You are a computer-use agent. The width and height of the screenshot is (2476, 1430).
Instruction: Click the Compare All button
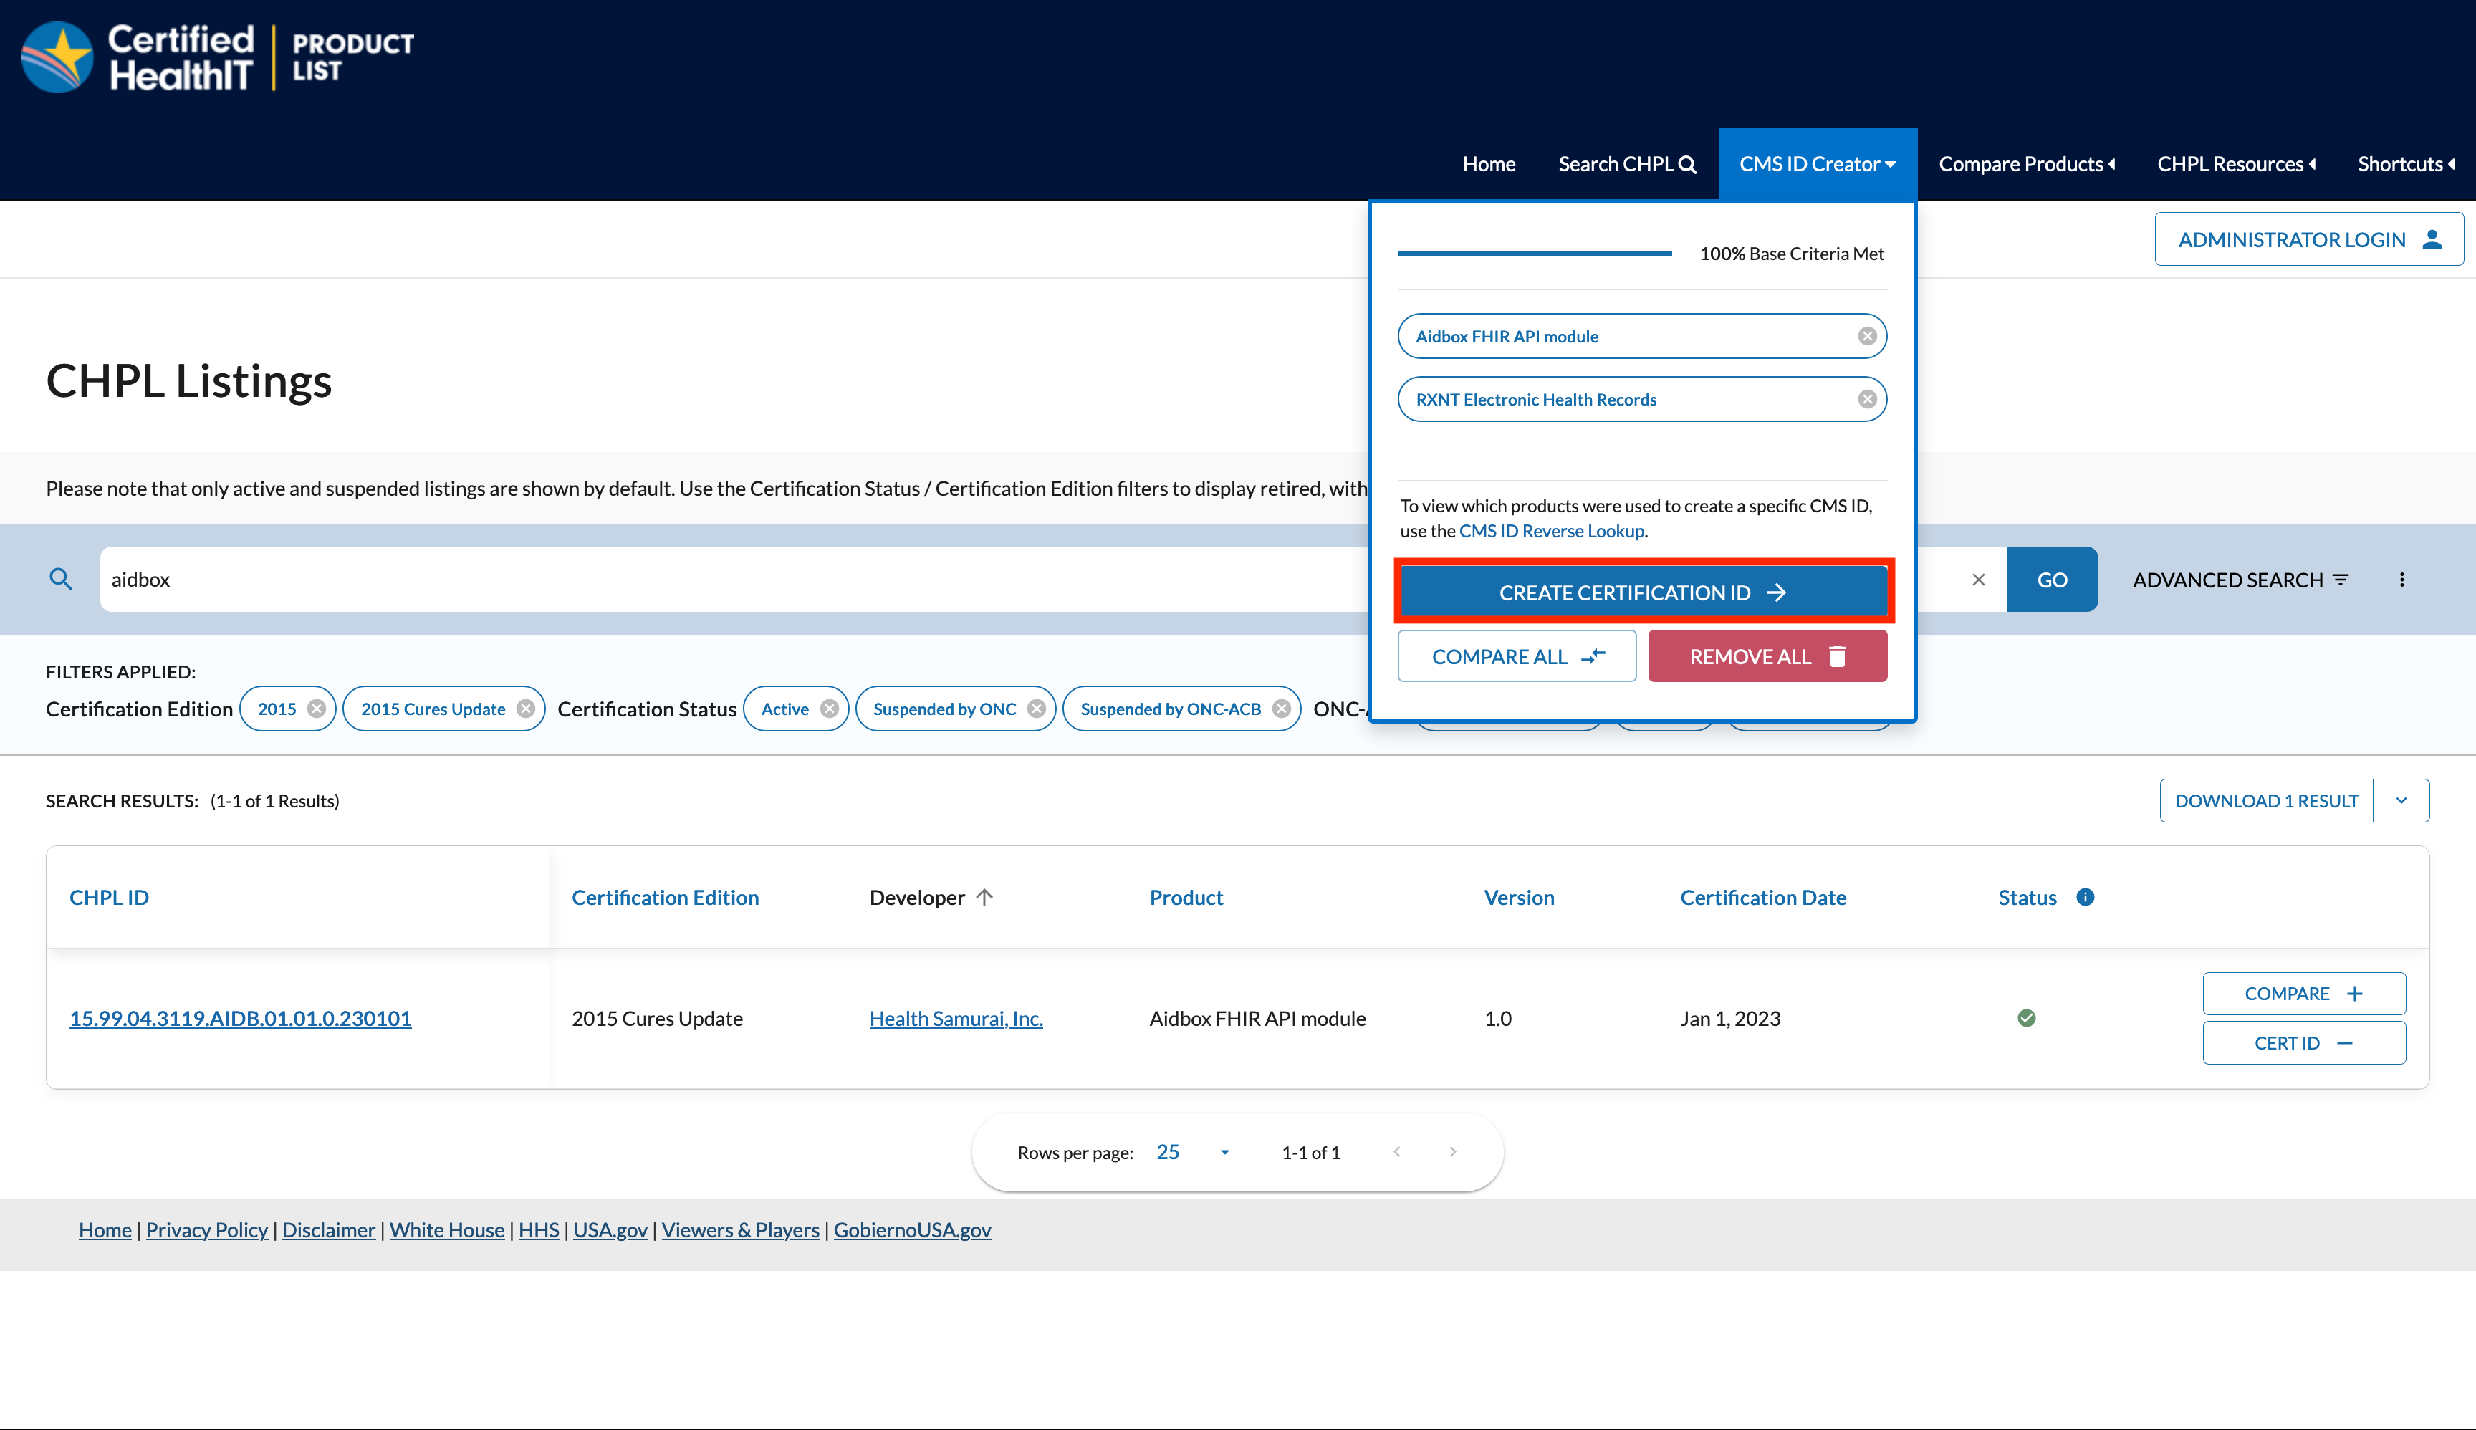[x=1517, y=656]
